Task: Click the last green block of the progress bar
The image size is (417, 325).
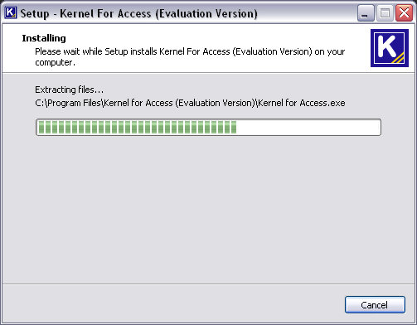Action: coord(234,127)
